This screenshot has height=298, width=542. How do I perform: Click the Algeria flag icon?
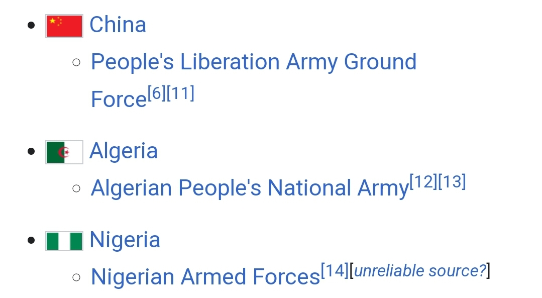(x=64, y=152)
